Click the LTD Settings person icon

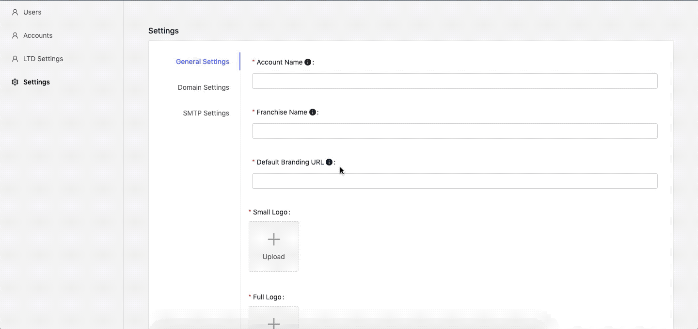tap(15, 59)
